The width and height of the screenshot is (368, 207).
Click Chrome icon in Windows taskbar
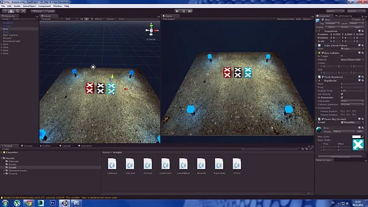coord(29,203)
